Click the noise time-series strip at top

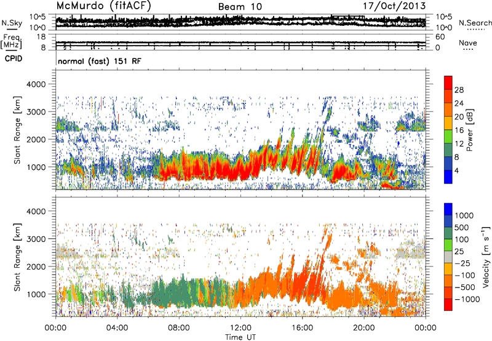coord(240,22)
